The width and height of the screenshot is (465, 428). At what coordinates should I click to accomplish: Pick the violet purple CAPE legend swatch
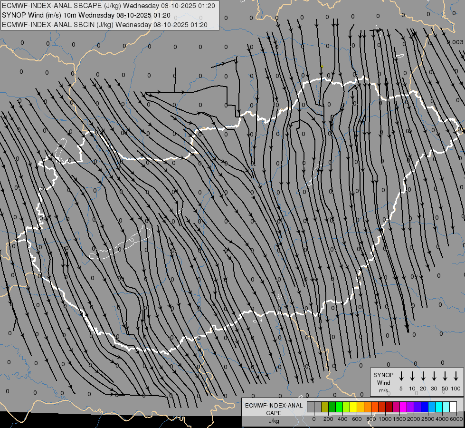click(410, 407)
